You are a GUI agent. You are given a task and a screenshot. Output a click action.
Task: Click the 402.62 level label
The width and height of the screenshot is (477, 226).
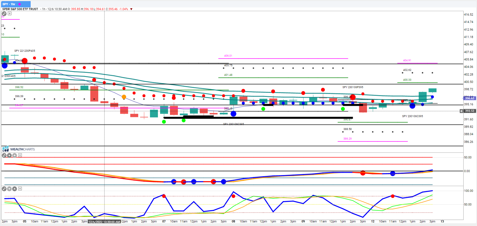407,70
